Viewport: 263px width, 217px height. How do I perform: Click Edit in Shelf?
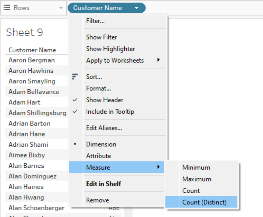[x=104, y=184]
